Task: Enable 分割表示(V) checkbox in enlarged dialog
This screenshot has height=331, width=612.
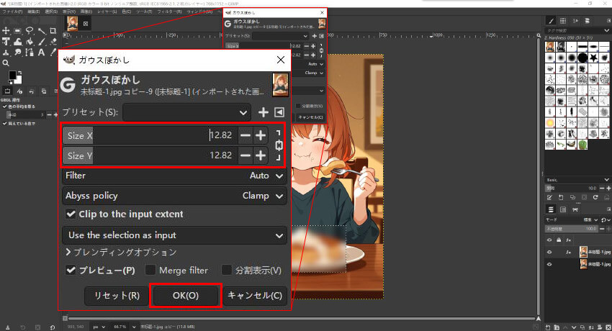Action: (x=227, y=270)
